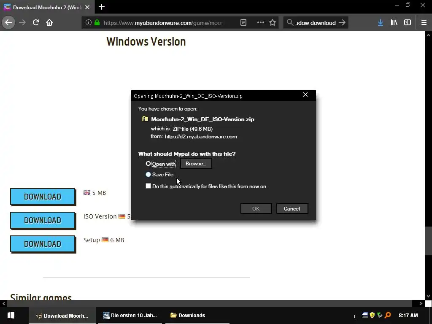Screen dimensions: 432x324
Task: Click the green safely-remove tray icon
Action: pos(380,315)
